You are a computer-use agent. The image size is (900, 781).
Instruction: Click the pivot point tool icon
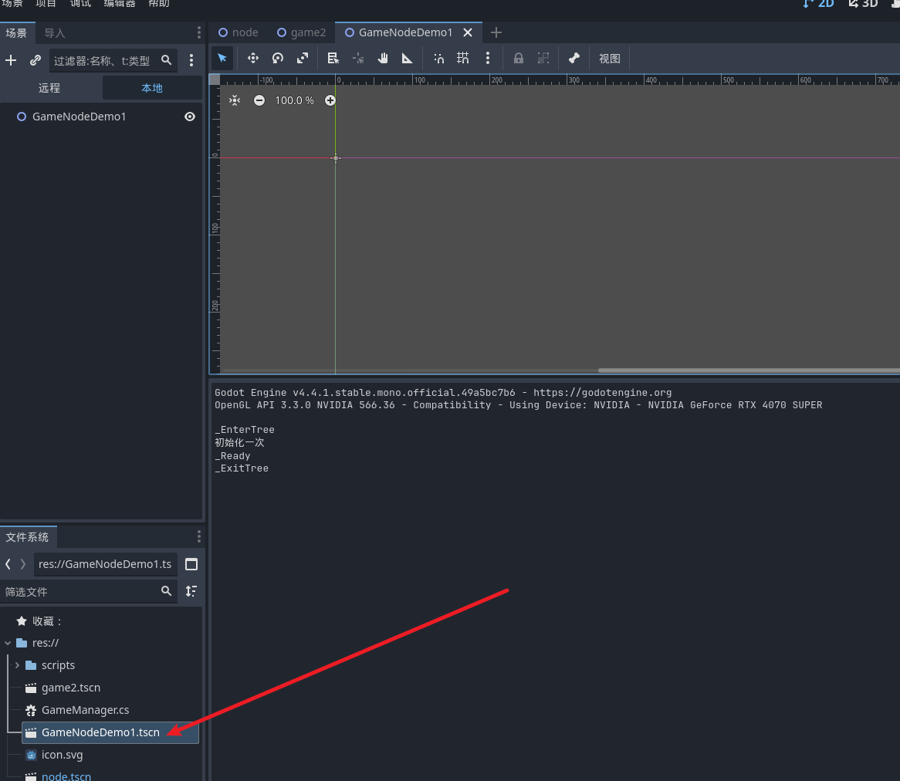[358, 58]
